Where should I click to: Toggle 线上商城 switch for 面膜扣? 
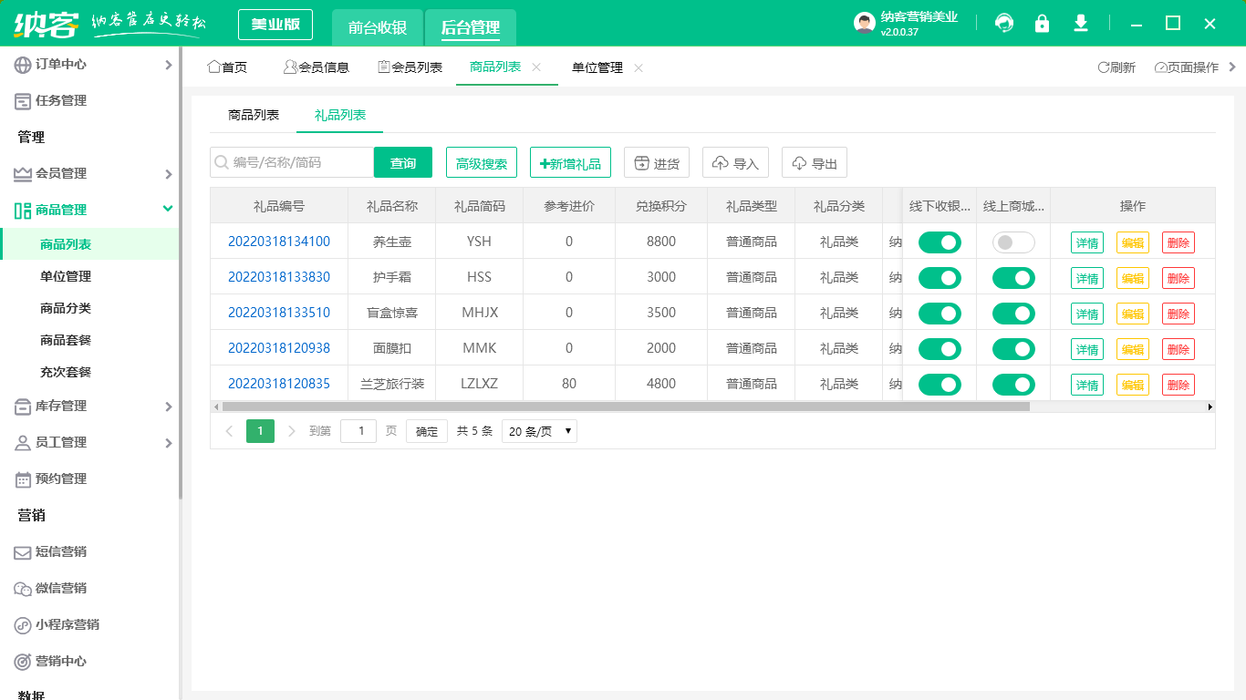pyautogui.click(x=1013, y=349)
